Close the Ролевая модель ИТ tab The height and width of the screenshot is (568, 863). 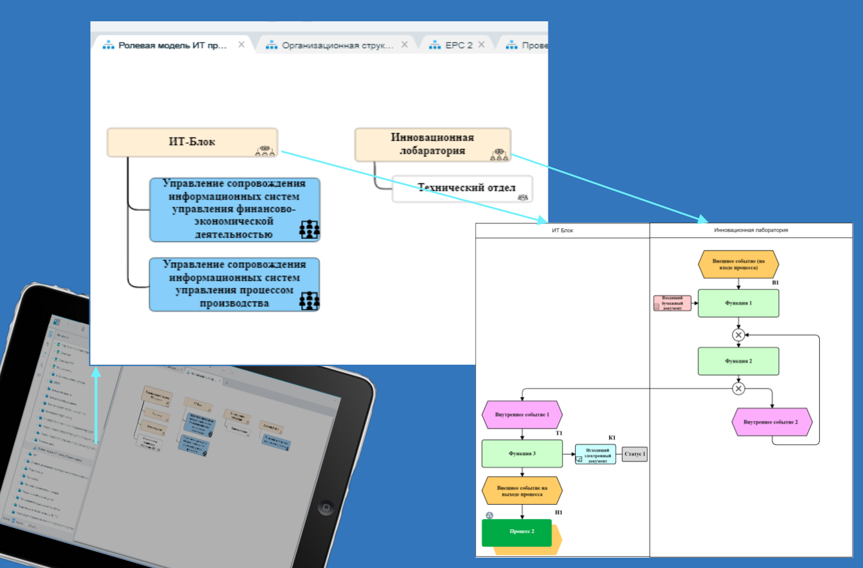click(x=241, y=45)
